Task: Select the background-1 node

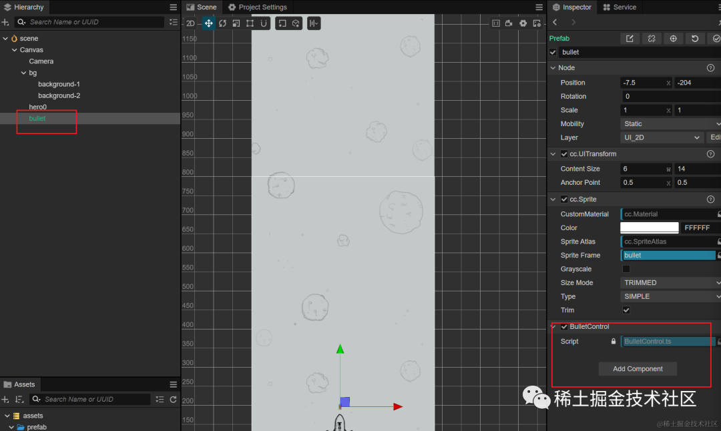Action: pos(59,85)
